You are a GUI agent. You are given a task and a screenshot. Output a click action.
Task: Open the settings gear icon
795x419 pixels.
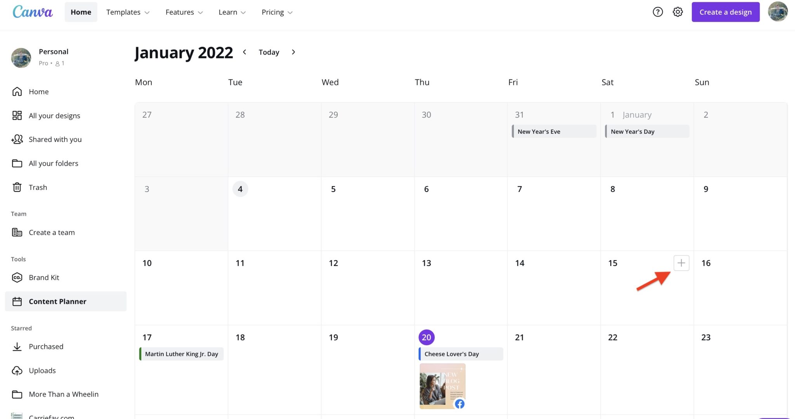coord(678,12)
